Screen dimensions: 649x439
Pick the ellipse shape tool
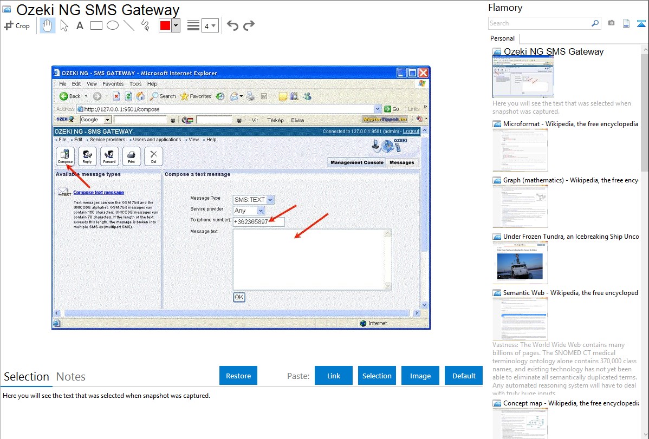[113, 25]
